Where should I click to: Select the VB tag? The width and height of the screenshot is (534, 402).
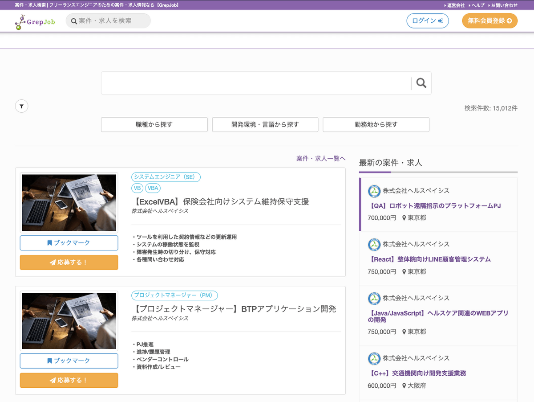coord(137,188)
